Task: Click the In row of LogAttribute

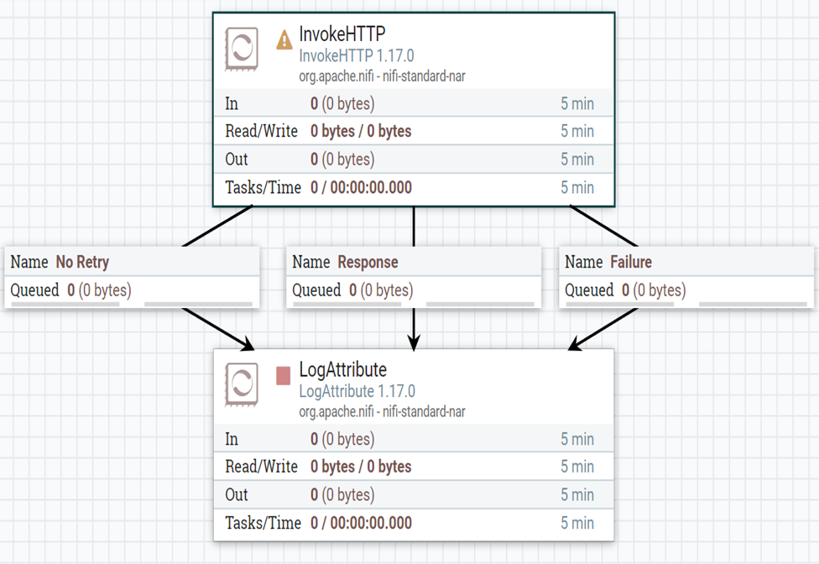Action: 414,439
